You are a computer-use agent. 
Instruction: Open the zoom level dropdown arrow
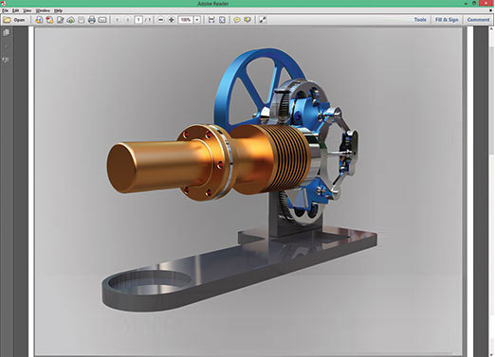click(x=197, y=20)
